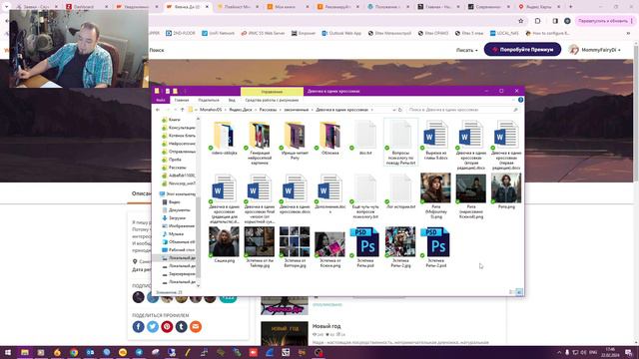The image size is (639, 359).
Task: Click Рассказы in the breadcrumb path
Action: (x=268, y=110)
